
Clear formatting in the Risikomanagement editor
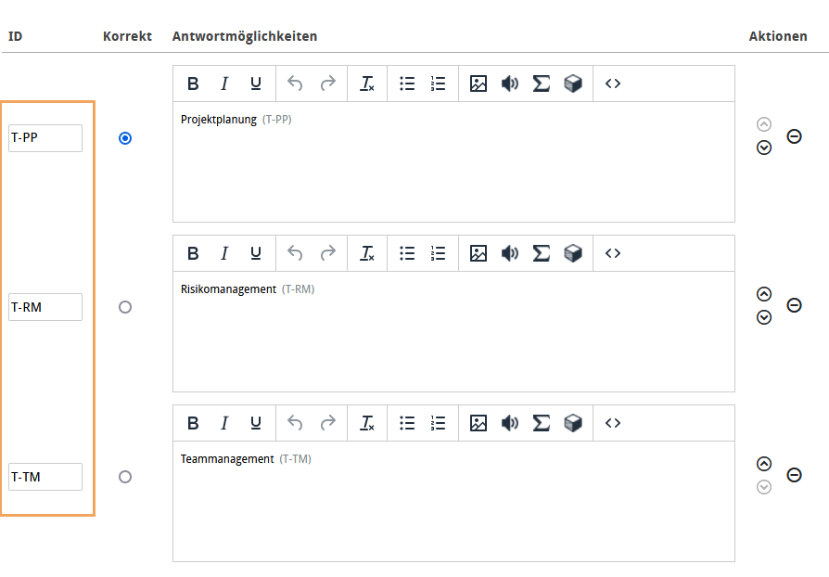coord(367,253)
